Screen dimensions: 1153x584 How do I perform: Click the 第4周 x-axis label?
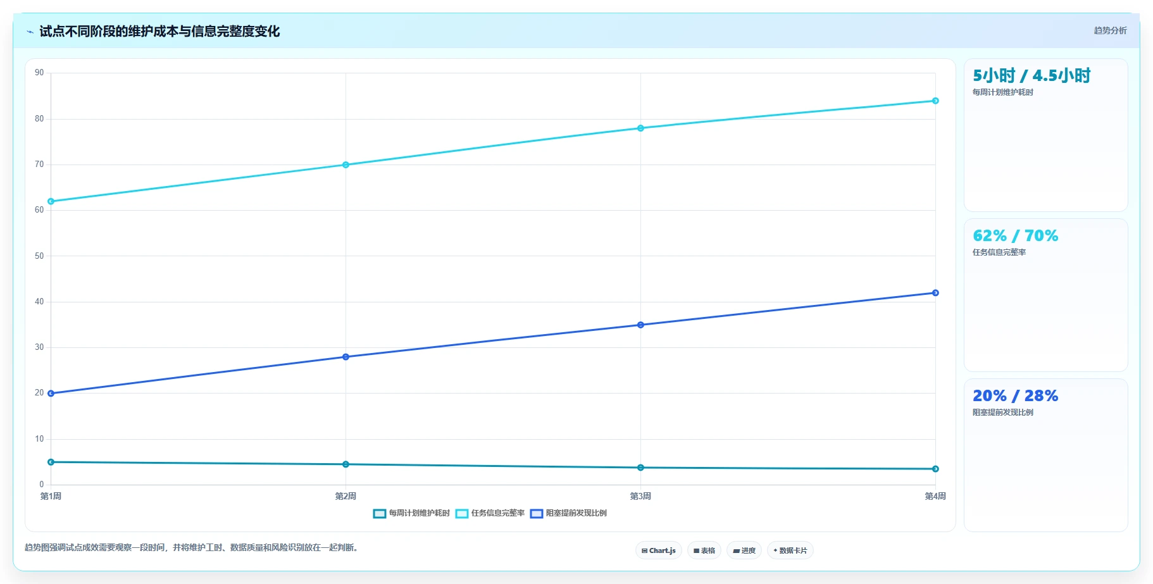click(x=935, y=496)
